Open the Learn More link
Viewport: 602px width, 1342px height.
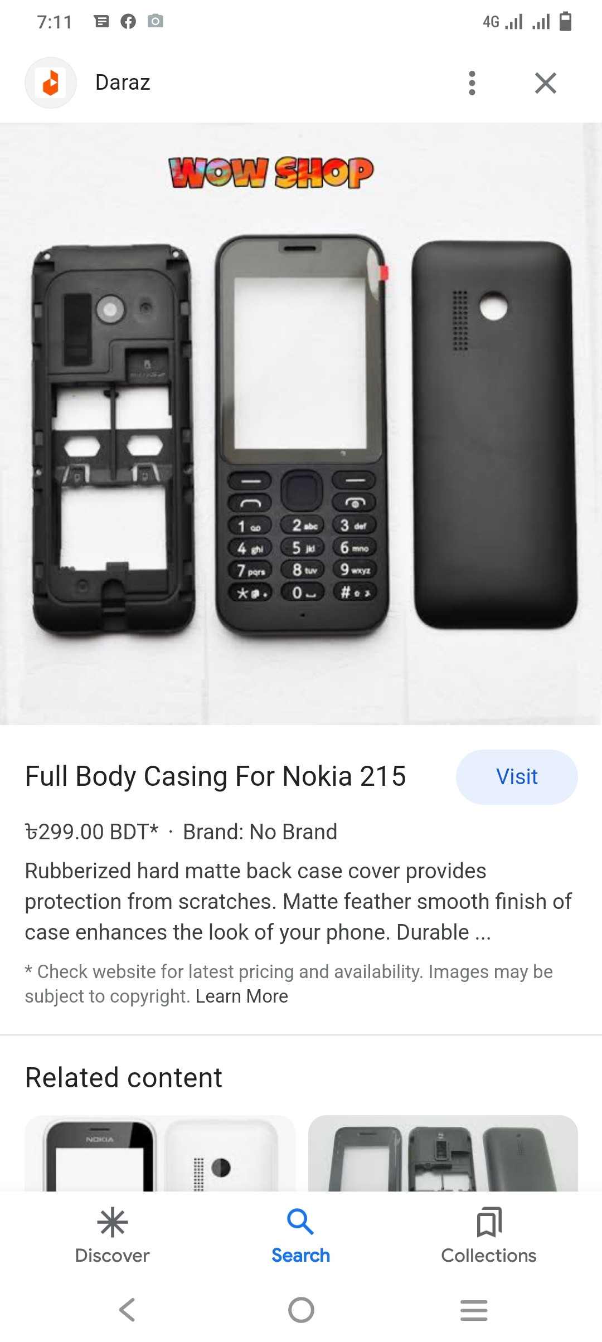(x=242, y=996)
